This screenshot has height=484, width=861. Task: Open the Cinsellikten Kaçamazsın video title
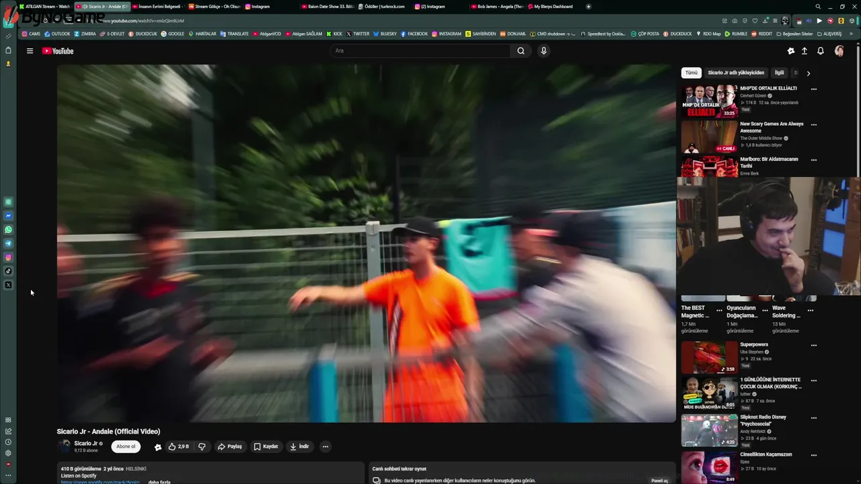click(x=766, y=454)
